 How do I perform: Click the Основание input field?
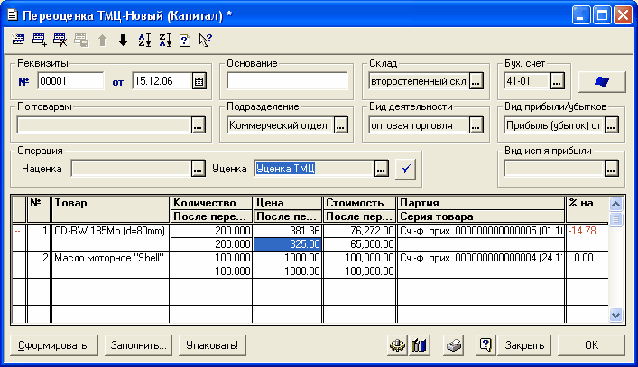coord(287,81)
